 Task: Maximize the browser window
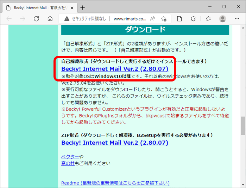click(x=224, y=7)
